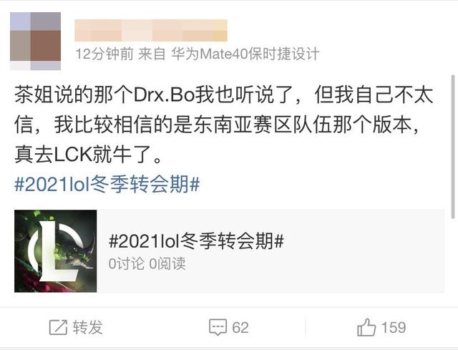Click the 转发 repost button label
Image resolution: width=458 pixels, height=350 pixels.
tap(87, 327)
